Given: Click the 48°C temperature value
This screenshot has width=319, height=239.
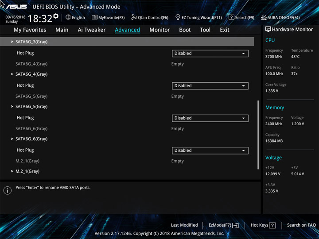Looking at the screenshot, I should 295,57.
